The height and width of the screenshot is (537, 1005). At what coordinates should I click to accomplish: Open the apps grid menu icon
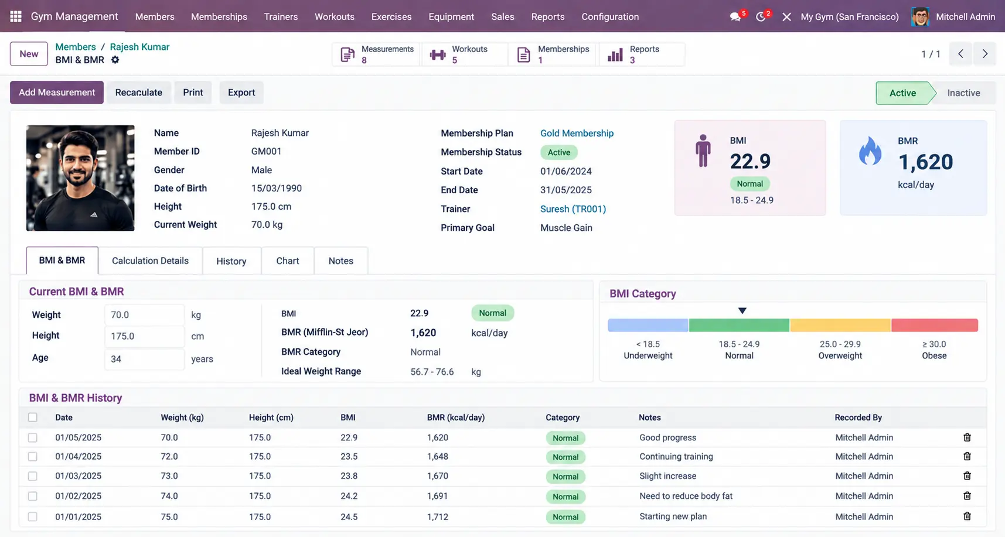coord(16,16)
